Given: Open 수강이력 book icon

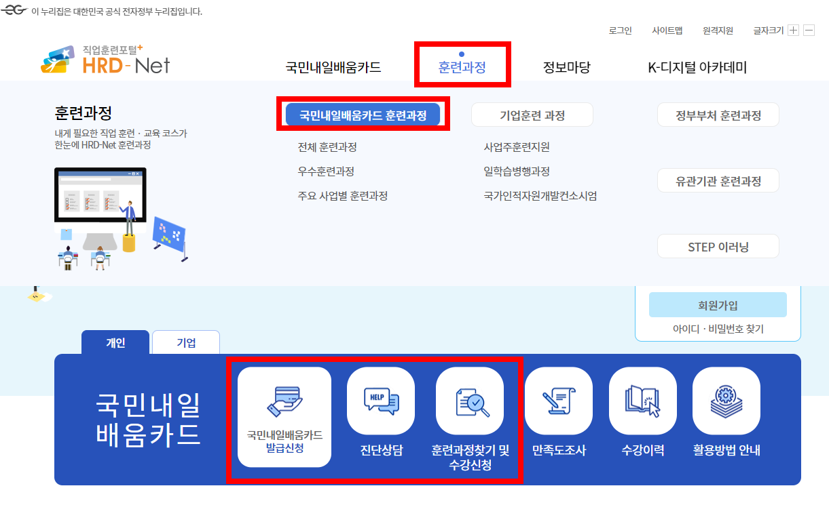Looking at the screenshot, I should 643,401.
